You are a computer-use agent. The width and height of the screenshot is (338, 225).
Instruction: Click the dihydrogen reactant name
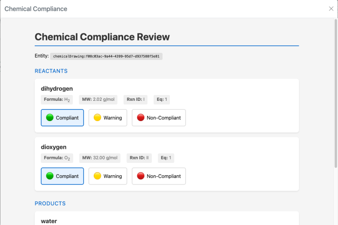click(x=57, y=89)
